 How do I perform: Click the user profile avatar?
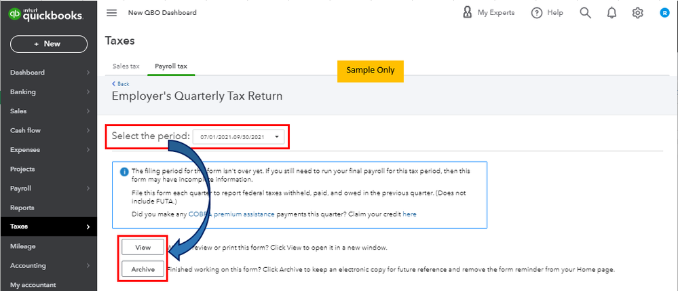(664, 13)
